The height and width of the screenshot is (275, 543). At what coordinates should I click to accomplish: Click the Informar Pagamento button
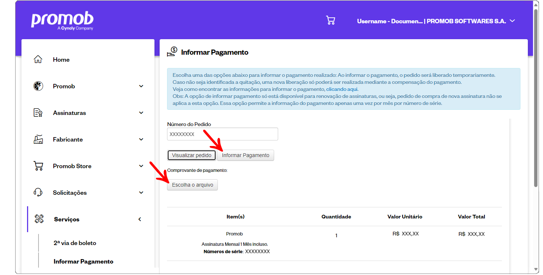pyautogui.click(x=246, y=155)
